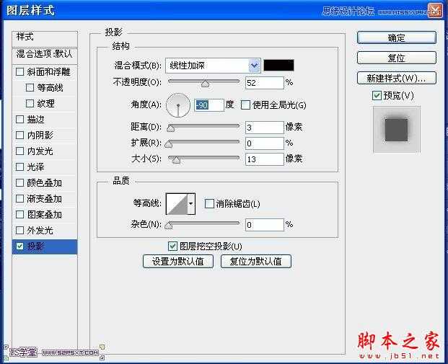Select the 投影 style entry label
Screen dimensions: 448x364
click(x=35, y=246)
